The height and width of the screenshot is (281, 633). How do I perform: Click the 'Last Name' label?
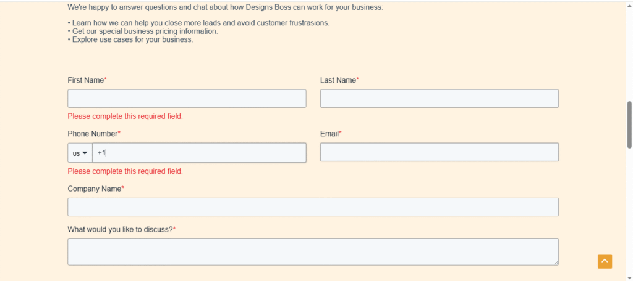coord(339,80)
